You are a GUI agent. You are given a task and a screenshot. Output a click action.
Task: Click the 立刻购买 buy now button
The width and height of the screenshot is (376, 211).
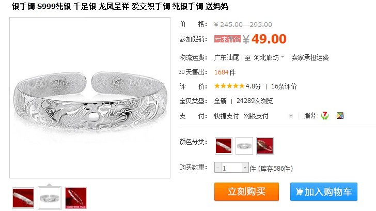click(x=246, y=191)
